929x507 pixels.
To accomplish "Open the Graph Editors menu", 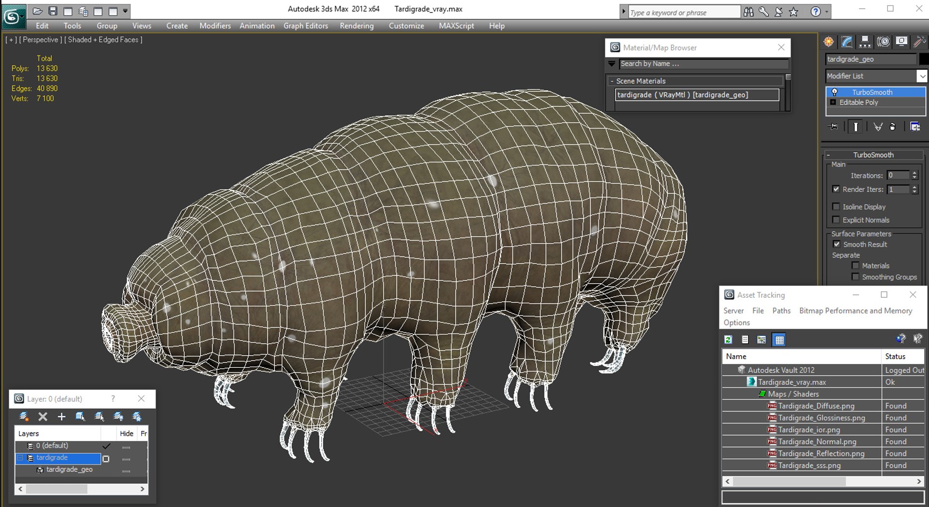I will (306, 26).
